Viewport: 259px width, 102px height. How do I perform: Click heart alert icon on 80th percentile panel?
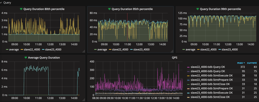tap(21, 9)
